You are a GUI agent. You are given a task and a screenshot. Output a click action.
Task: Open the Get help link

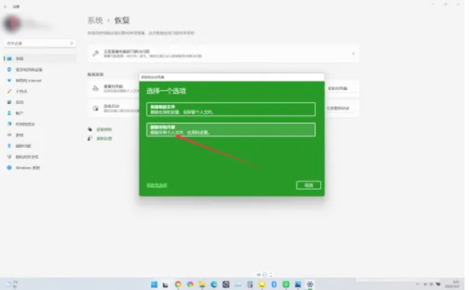(103, 129)
